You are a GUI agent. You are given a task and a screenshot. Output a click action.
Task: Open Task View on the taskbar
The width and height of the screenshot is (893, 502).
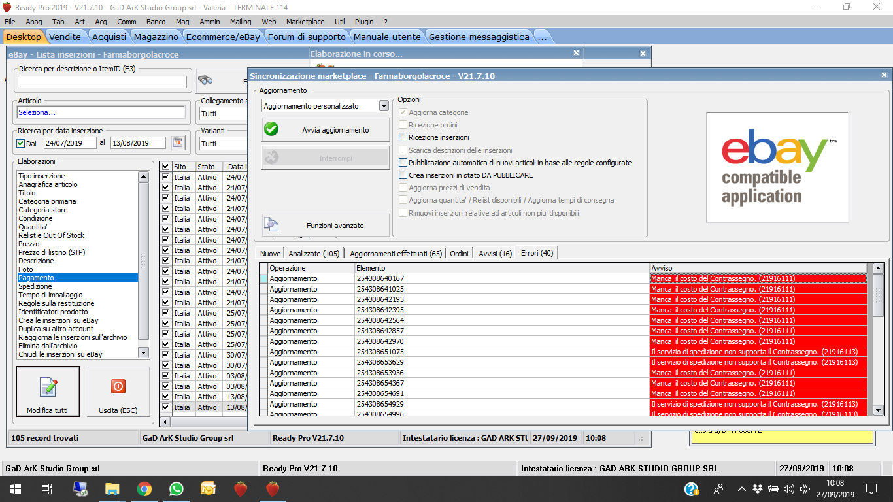pyautogui.click(x=46, y=488)
